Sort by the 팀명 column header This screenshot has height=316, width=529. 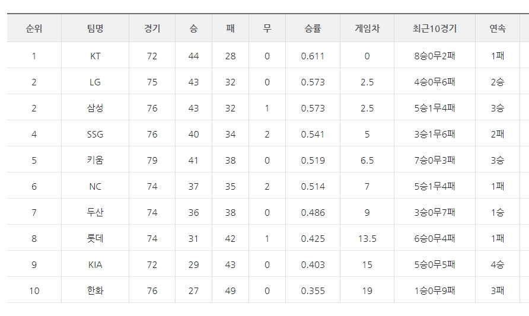95,28
